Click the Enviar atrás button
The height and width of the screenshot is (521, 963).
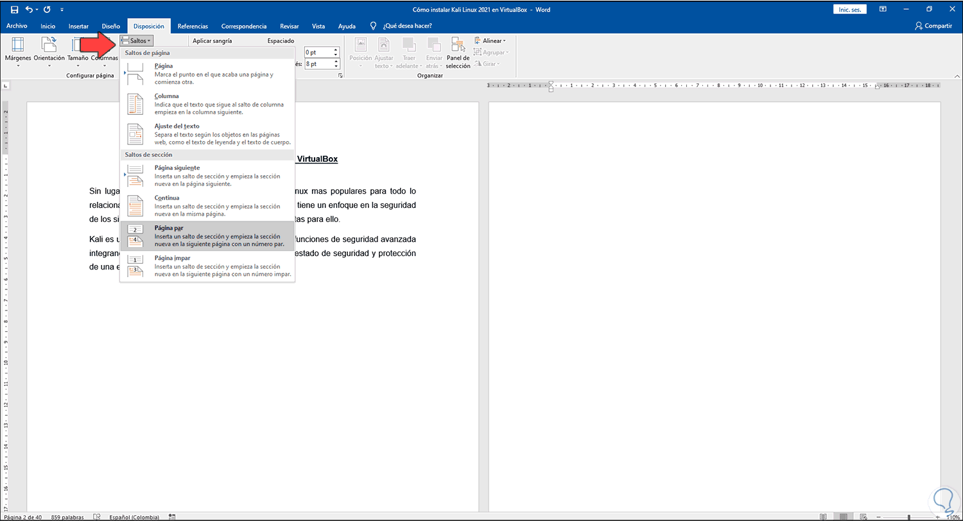435,52
